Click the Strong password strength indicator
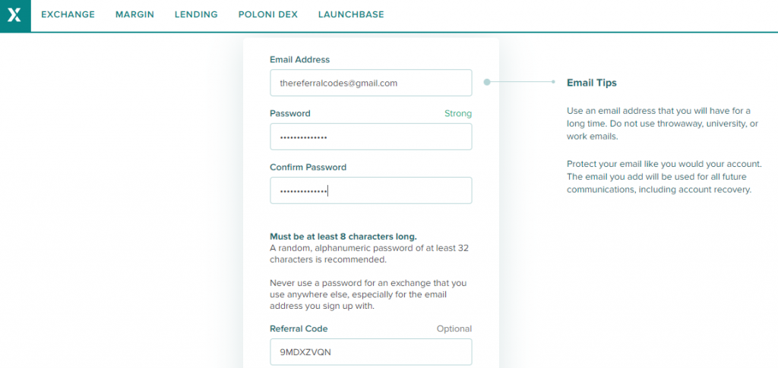The height and width of the screenshot is (368, 778). 458,113
